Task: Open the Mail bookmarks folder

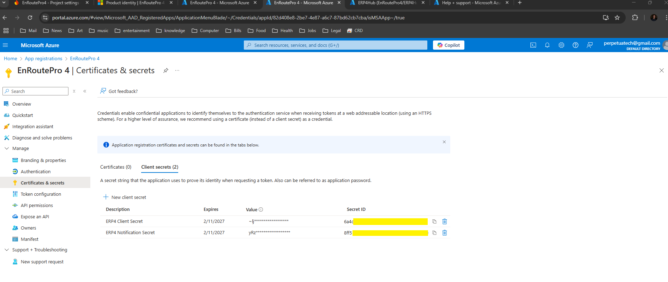Action: [28, 31]
